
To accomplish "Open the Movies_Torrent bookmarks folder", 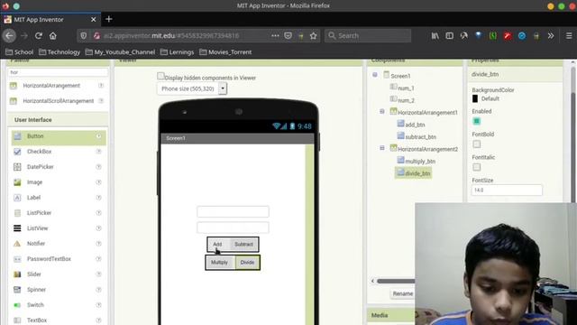I will click(225, 52).
